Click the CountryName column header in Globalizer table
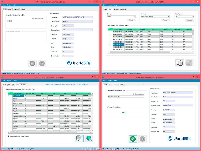The height and width of the screenshot is (151, 201). click(x=18, y=93)
